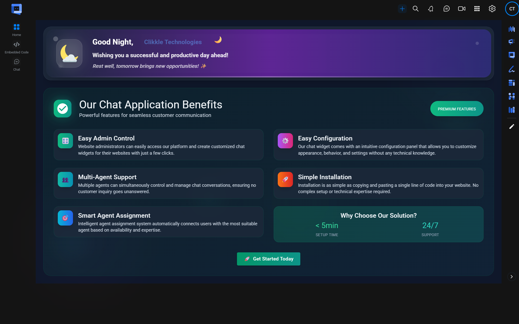Screen dimensions: 519x324
Task: Open notifications bell icon
Action: pos(431,9)
